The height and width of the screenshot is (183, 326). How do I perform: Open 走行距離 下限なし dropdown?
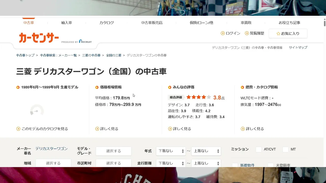171,163
